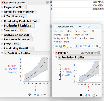Viewport: 104px width, 101px height.
Task: Open the Window menu
Action: tap(57, 42)
